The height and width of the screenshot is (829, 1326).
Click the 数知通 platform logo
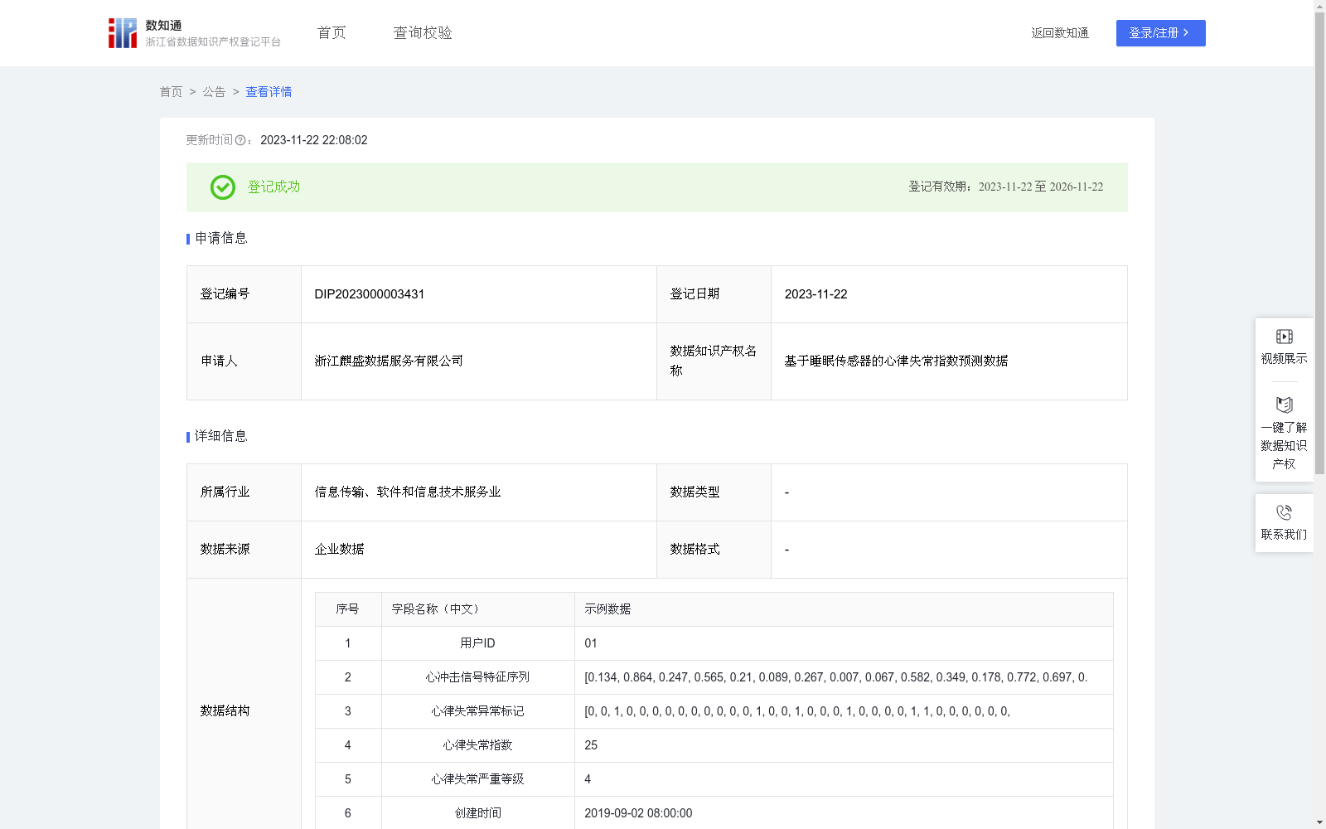coord(194,33)
